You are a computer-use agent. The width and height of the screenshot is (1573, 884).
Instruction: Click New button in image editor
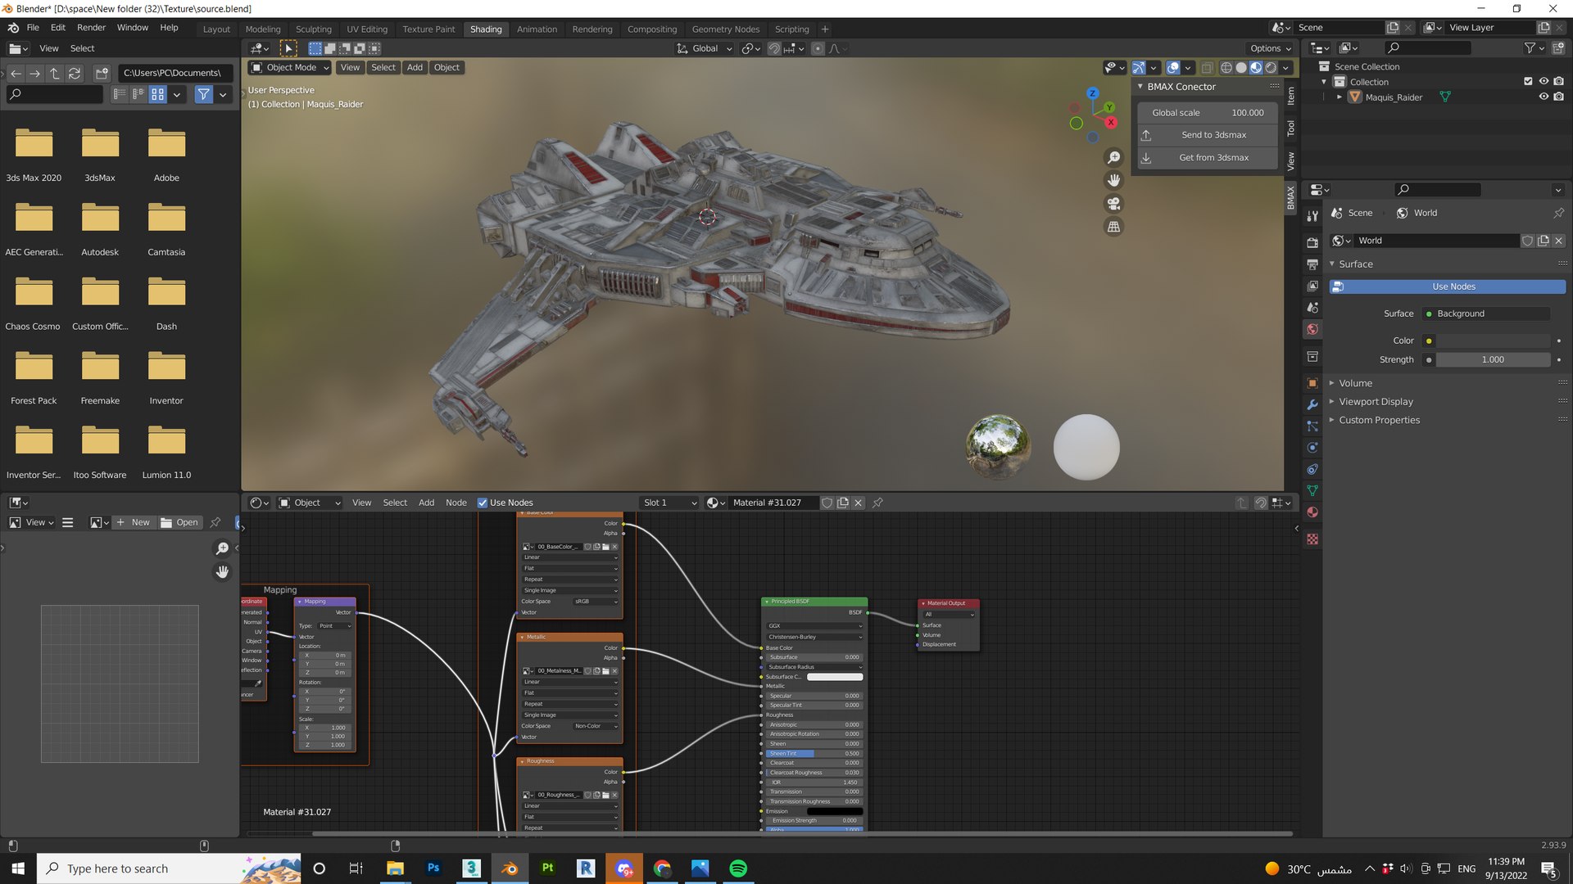point(133,522)
